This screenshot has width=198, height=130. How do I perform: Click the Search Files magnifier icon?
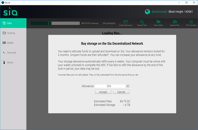click(x=142, y=22)
